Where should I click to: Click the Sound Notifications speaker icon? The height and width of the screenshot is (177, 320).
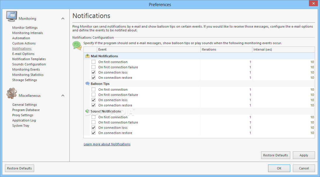click(88, 111)
